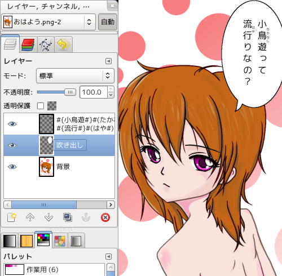Select the text layer thumbnail
The image size is (282, 276).
[x=46, y=124]
